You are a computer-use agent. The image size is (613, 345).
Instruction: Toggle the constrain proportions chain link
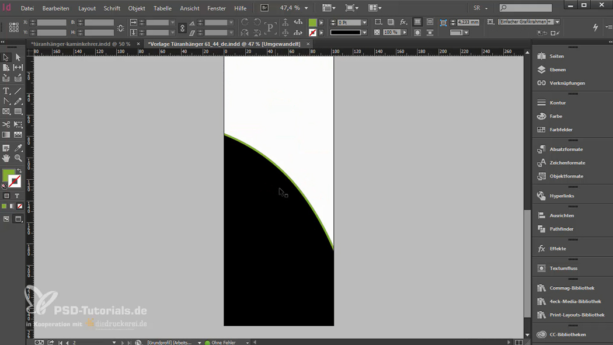182,27
